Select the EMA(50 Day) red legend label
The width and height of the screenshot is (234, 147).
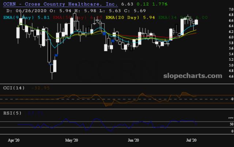pyautogui.click(x=78, y=18)
